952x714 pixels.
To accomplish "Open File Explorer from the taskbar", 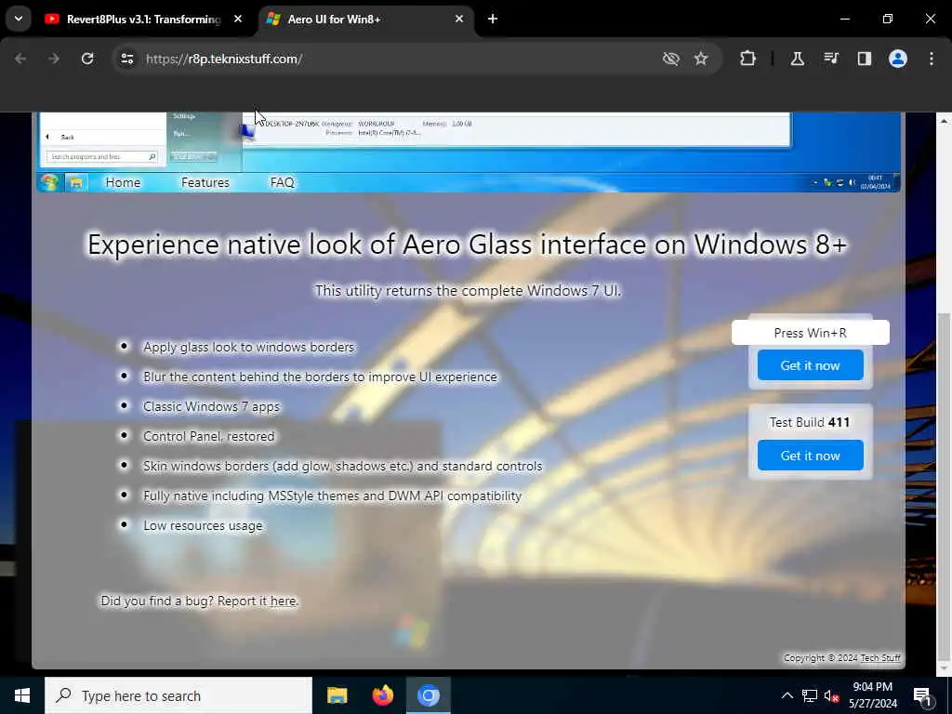I will [337, 695].
